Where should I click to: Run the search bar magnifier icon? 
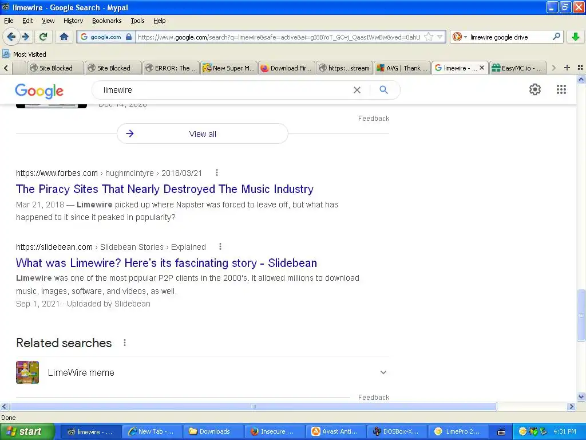(x=556, y=37)
